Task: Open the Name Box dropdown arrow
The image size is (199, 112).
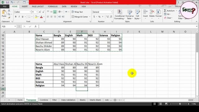Action: pyautogui.click(x=15, y=26)
